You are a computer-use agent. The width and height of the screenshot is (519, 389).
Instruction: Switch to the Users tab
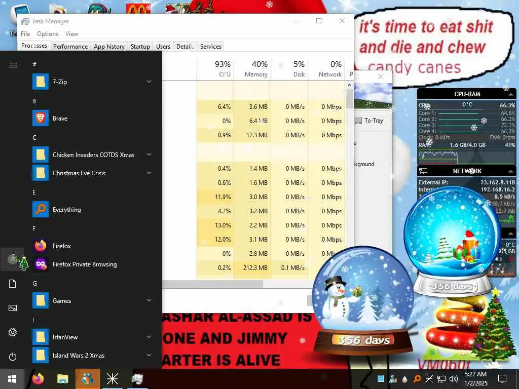163,46
